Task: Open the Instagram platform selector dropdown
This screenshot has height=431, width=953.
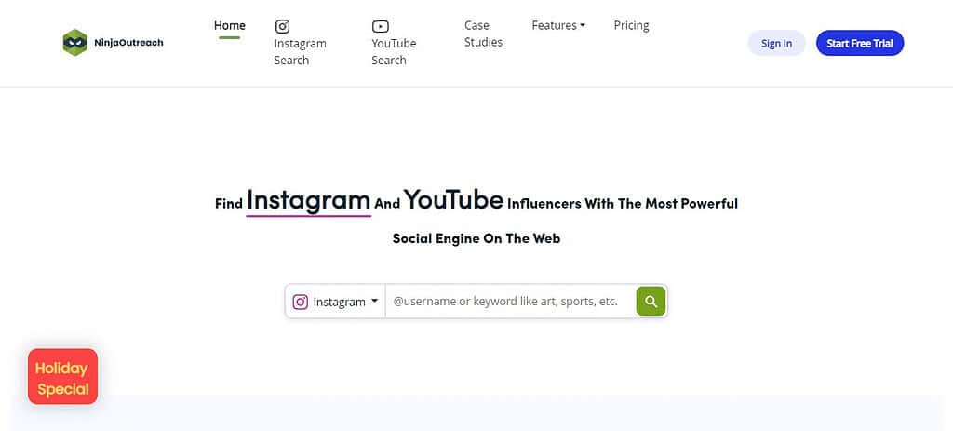Action: (x=335, y=302)
